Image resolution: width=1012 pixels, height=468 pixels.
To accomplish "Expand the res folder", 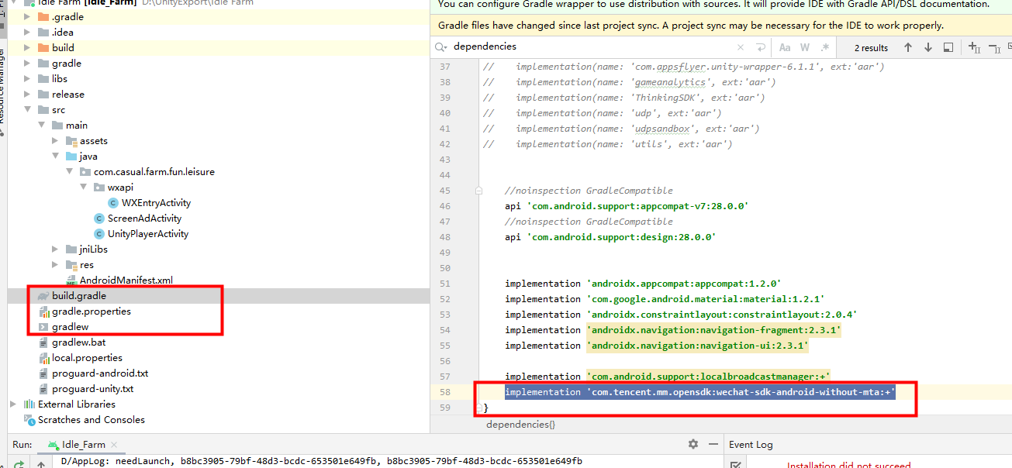I will point(55,265).
